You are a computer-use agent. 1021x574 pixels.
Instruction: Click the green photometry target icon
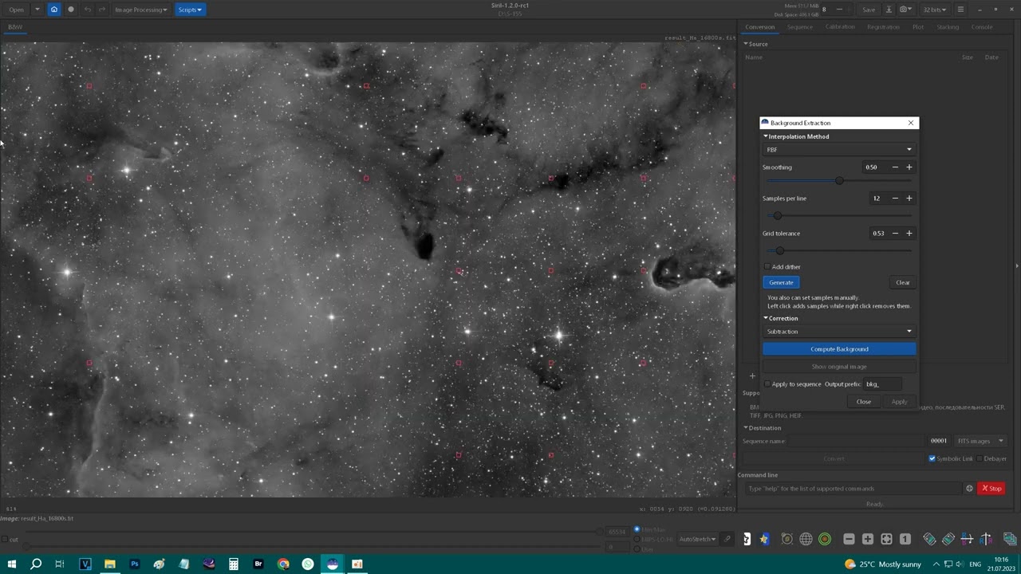click(825, 540)
